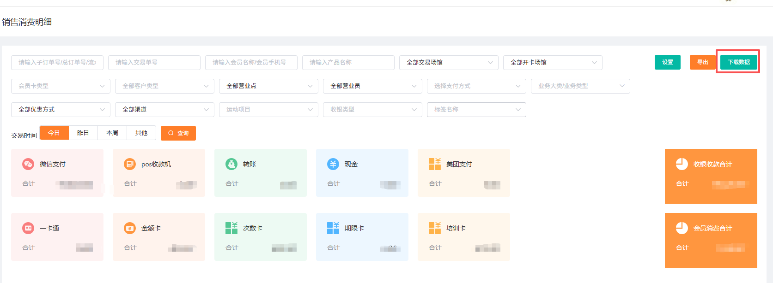Select the 其他 time option
The width and height of the screenshot is (773, 283).
click(x=141, y=133)
